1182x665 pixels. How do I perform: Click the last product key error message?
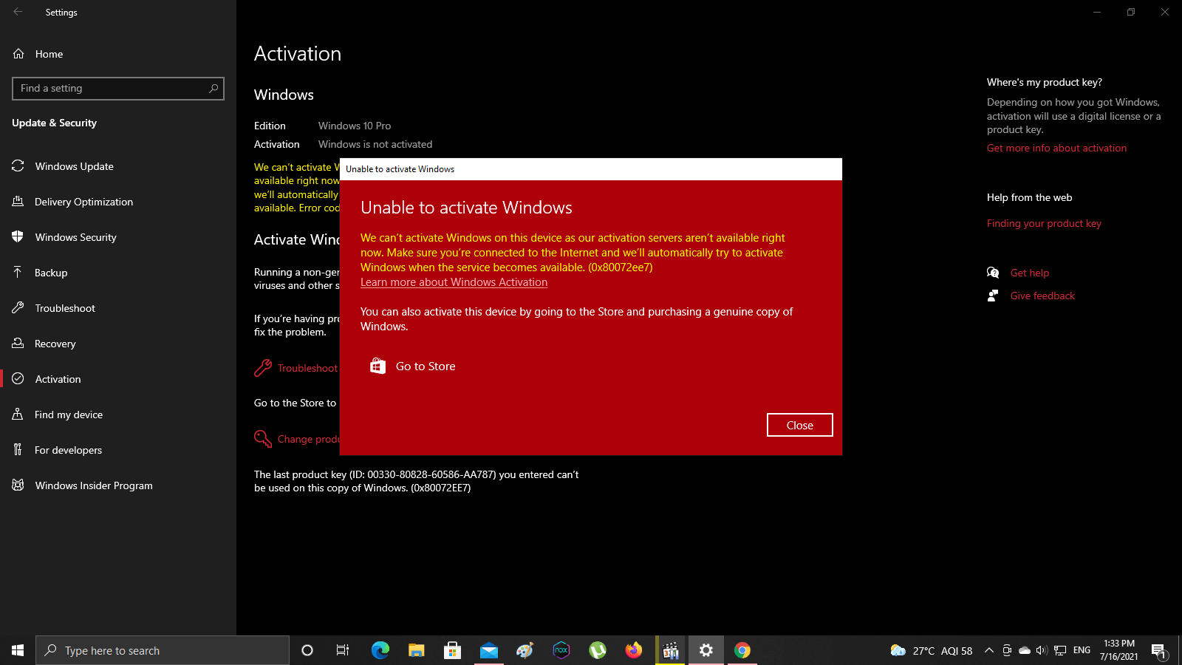point(417,481)
